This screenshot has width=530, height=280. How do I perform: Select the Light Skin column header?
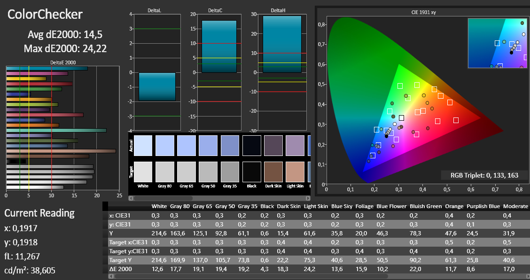coord(316,206)
